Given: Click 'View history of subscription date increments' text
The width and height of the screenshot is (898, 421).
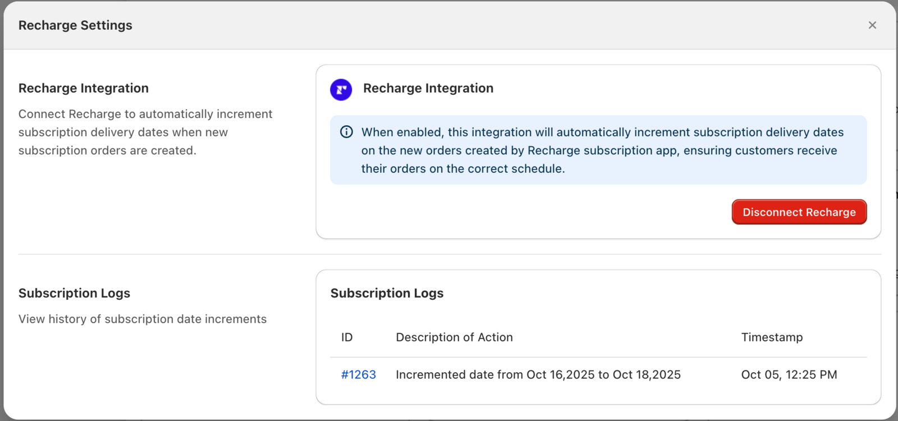Looking at the screenshot, I should 143,319.
